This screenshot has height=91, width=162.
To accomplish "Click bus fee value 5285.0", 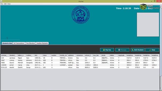I will click(x=95, y=67).
